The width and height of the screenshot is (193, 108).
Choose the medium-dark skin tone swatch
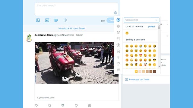(x=151, y=71)
